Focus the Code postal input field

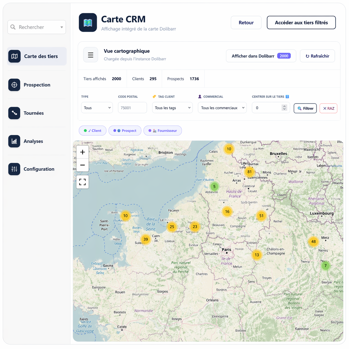[132, 108]
